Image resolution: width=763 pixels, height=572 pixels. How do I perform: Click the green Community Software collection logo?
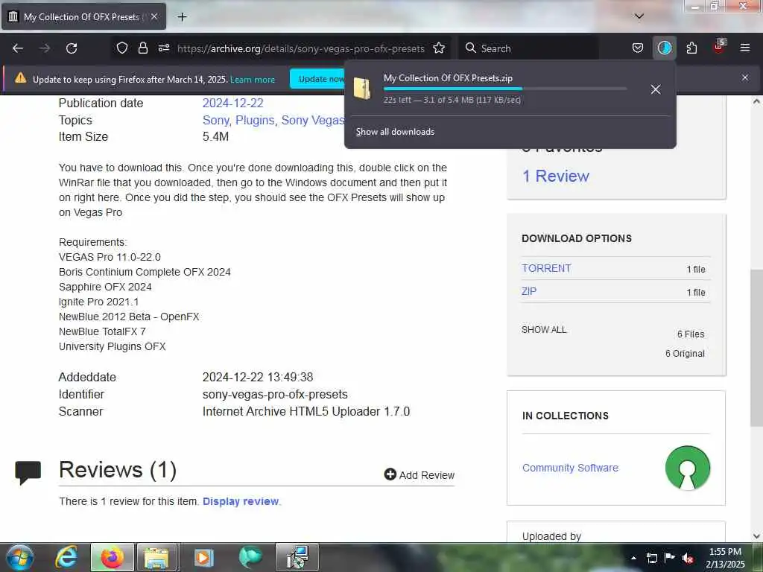[x=688, y=468]
